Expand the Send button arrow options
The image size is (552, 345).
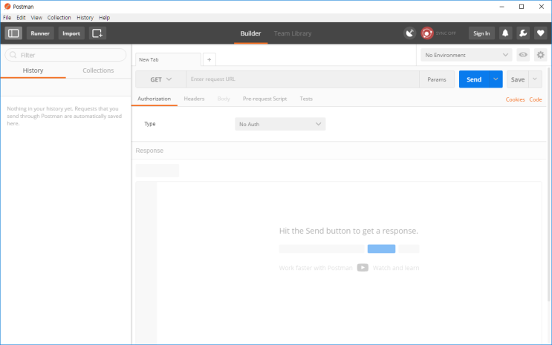[x=496, y=79]
